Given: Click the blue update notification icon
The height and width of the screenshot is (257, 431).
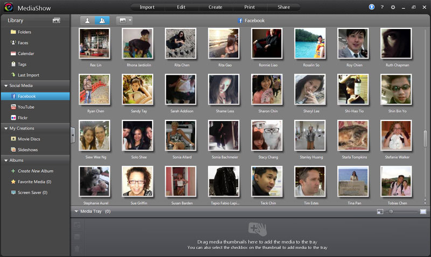Looking at the screenshot, I should (371, 7).
